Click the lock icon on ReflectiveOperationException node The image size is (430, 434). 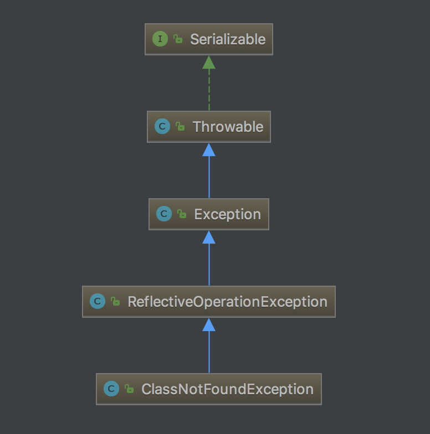click(x=115, y=302)
